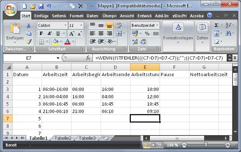Insert AutoSum with the sigma icon
The height and width of the screenshot is (152, 241).
tap(216, 25)
